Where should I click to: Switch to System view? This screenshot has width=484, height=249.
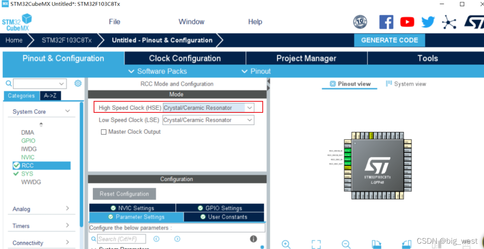point(406,84)
